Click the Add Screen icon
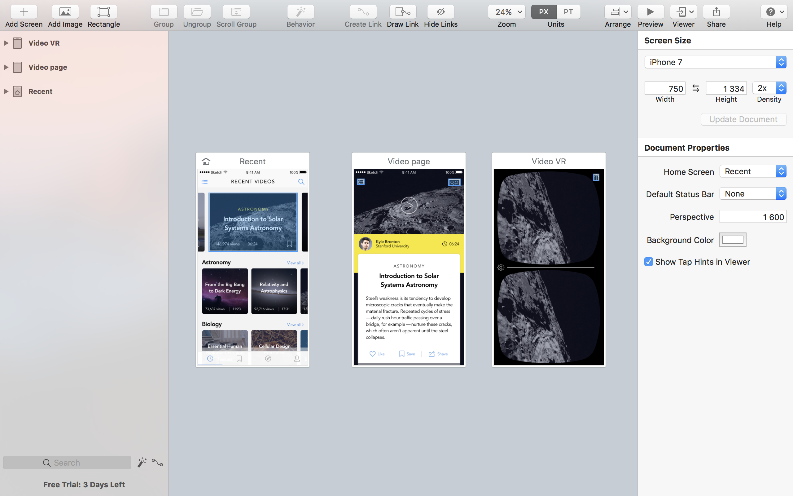Viewport: 793px width, 496px height. pos(24,11)
